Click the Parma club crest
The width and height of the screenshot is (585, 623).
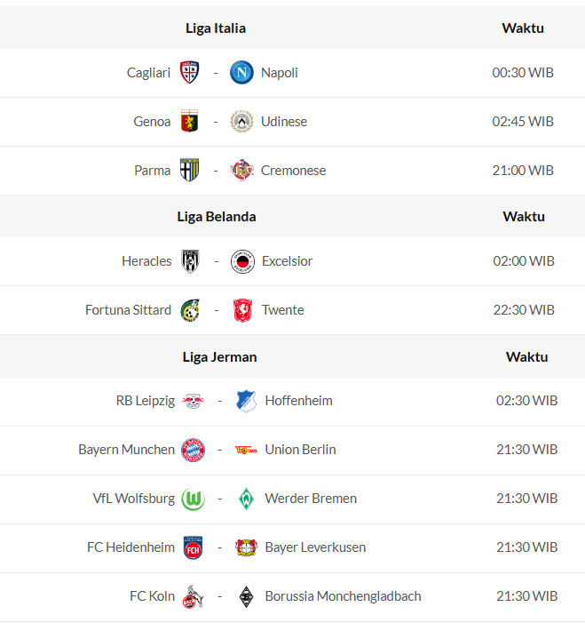tap(189, 171)
